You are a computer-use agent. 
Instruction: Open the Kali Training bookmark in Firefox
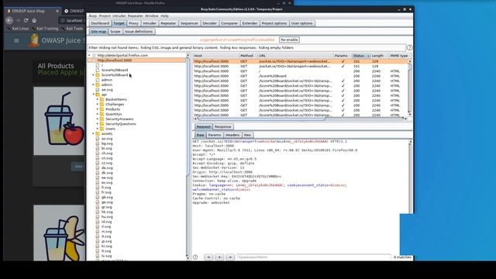click(45, 29)
